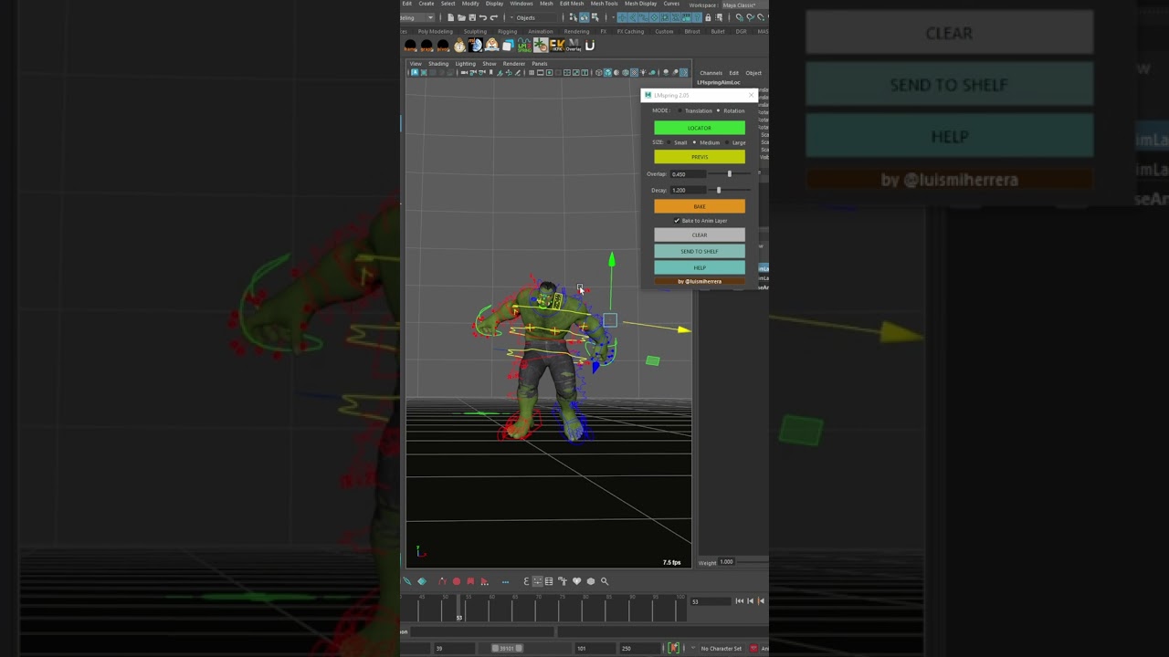Click the teal diamond icon below viewport
The width and height of the screenshot is (1169, 657).
(x=422, y=581)
